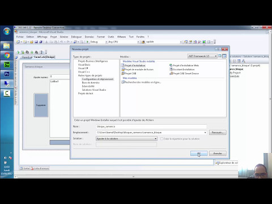Open the Affichage menu
The height and width of the screenshot is (204, 272).
42,37
